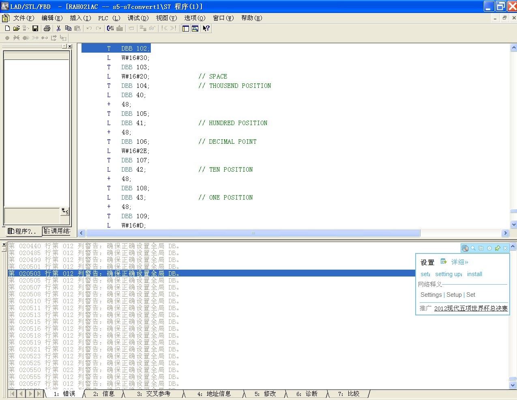Switch to the 3: 交叉参考 tab
Screen dimensions: 517x400
[153, 394]
